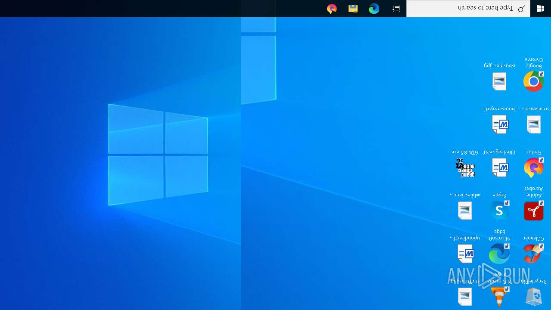This screenshot has height=310, width=551.
Task: Select the isbusiness.jpg image file
Action: [499, 81]
